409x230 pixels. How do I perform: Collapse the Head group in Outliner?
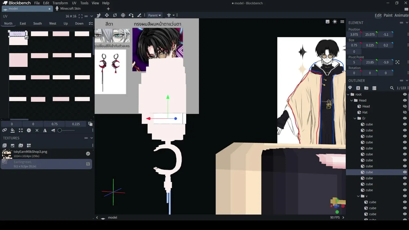[351, 100]
